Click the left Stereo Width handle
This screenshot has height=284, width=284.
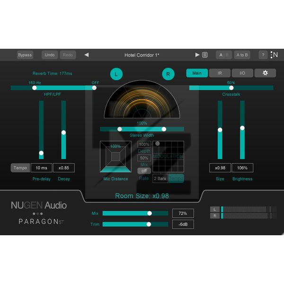click(120, 129)
